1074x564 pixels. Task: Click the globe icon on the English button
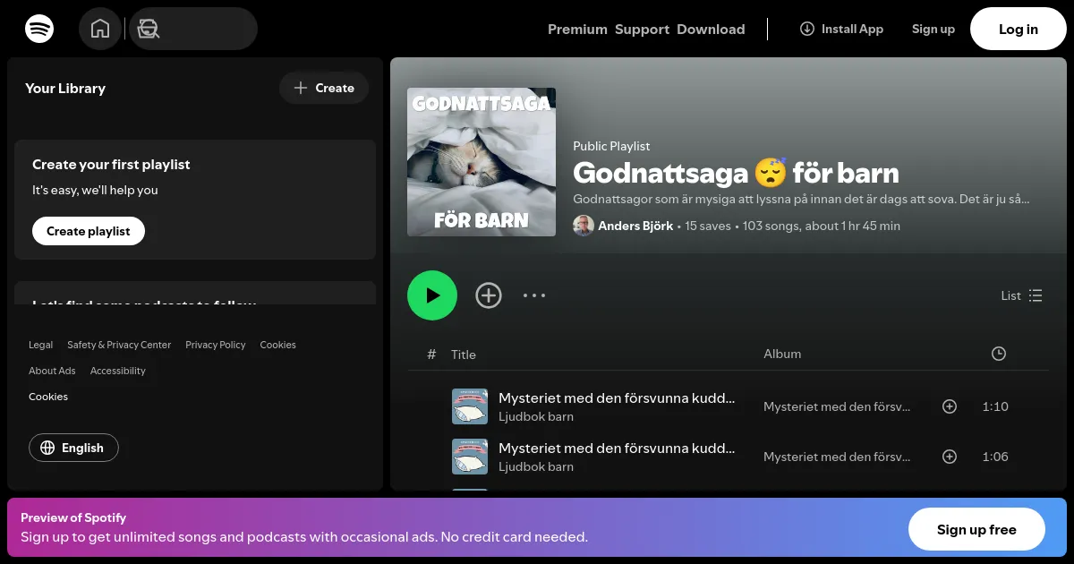coord(47,448)
